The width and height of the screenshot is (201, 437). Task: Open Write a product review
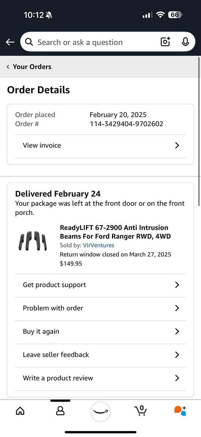pyautogui.click(x=100, y=378)
